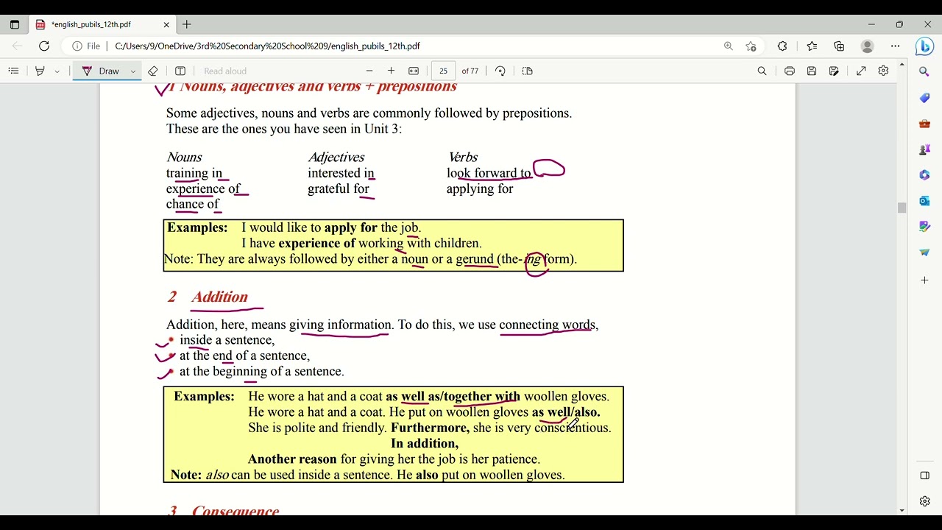Refresh the current page
This screenshot has width=942, height=530.
click(44, 46)
